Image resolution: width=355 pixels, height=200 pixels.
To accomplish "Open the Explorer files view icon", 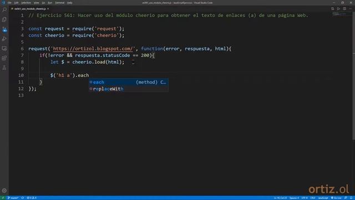I will coord(4,19).
